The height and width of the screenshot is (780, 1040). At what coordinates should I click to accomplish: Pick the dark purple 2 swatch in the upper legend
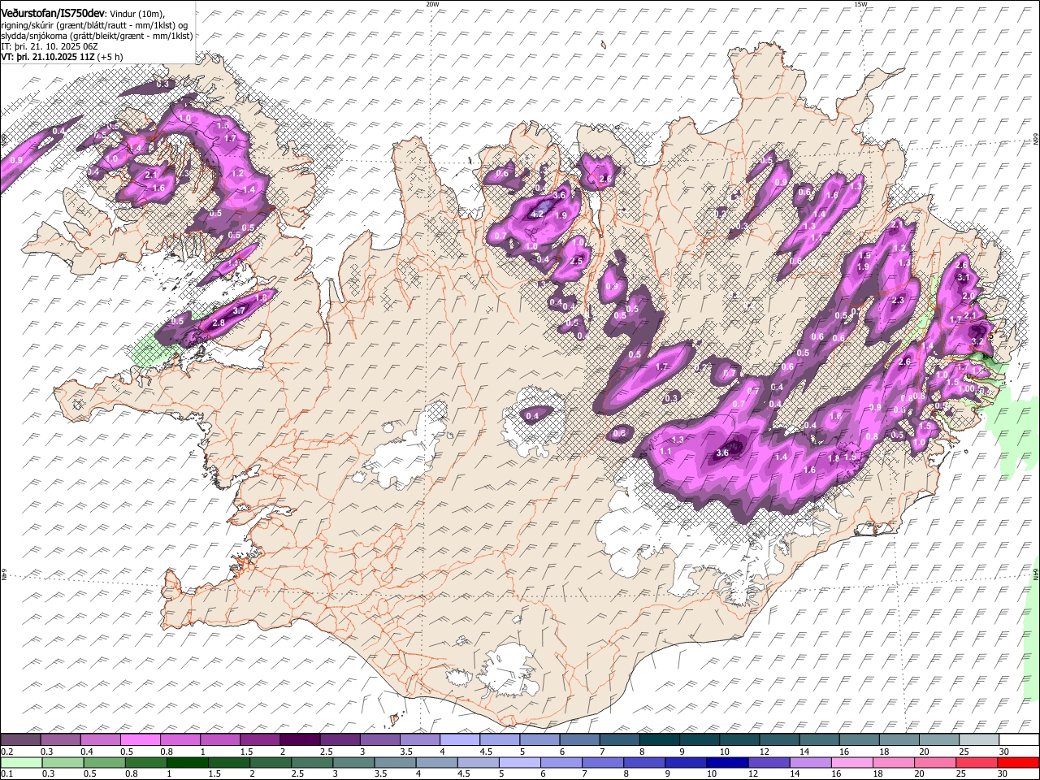[x=300, y=739]
